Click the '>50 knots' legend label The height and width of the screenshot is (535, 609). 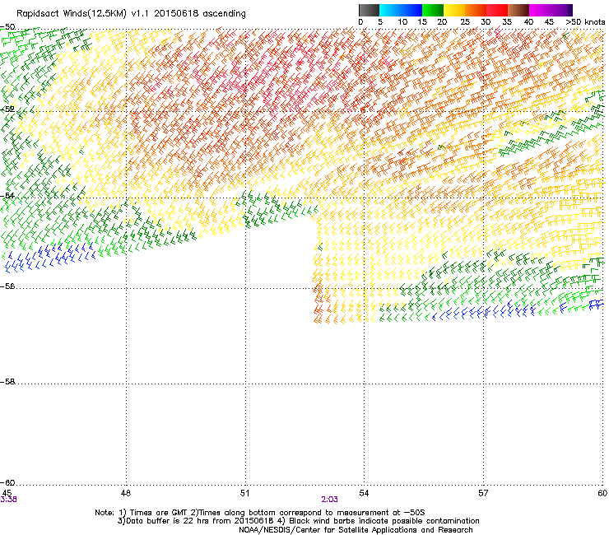click(585, 22)
